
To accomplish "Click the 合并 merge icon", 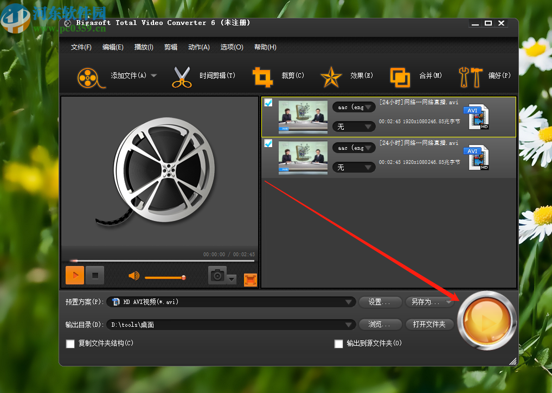I will [400, 77].
